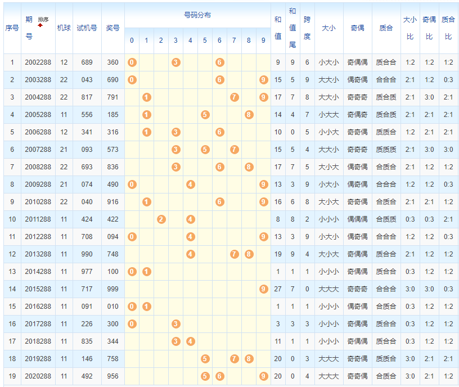Click orange ball 9 in row 2015288
The image size is (459, 387).
(264, 289)
